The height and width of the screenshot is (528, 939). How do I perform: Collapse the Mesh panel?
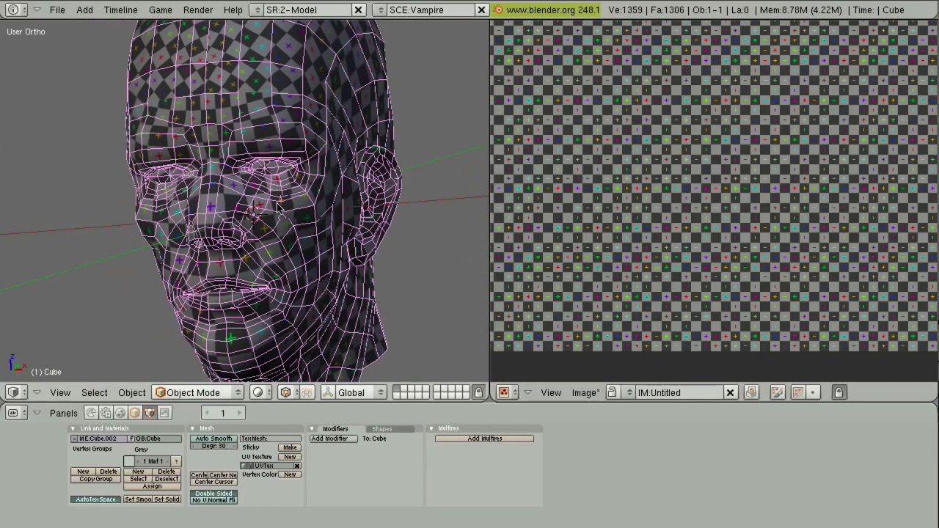point(192,428)
